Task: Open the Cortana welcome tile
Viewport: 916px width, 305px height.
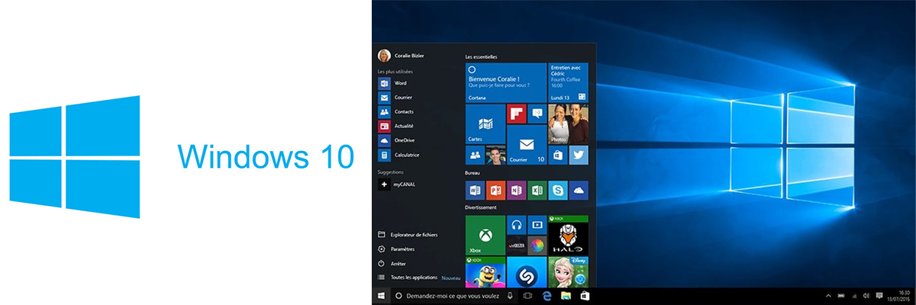Action: point(505,82)
